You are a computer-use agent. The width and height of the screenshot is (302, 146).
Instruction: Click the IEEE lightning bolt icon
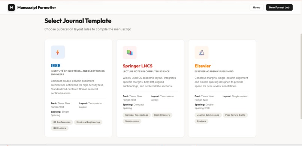click(58, 52)
